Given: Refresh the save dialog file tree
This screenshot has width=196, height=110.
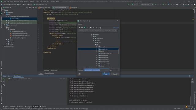Looking at the screenshot, I should pos(97,28).
